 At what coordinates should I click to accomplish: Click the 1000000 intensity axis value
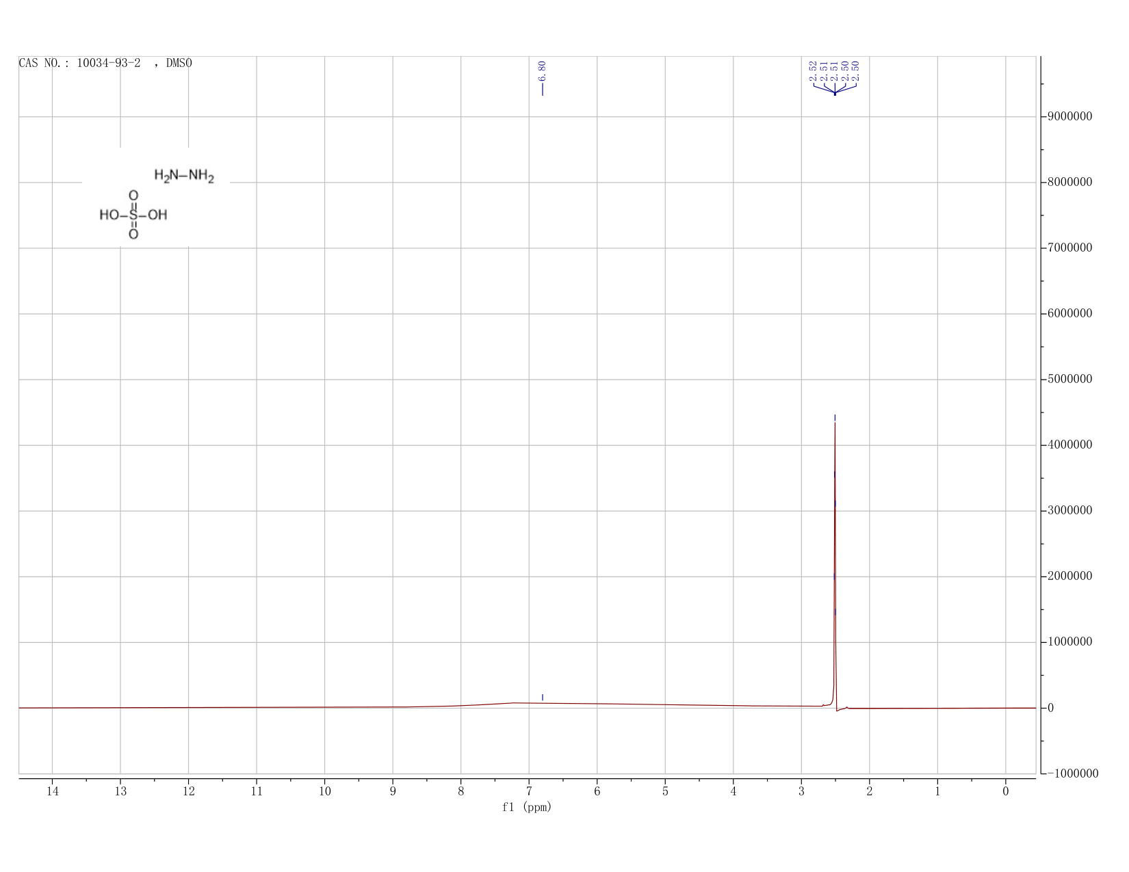(1069, 642)
